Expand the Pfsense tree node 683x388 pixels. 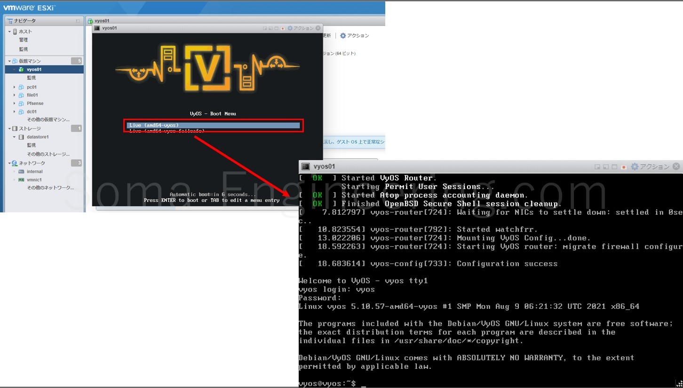15,104
